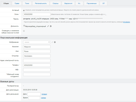Viewport: 136px width, 102px height.
Task: Focus the Отчество input field
Action: (x=37, y=56)
